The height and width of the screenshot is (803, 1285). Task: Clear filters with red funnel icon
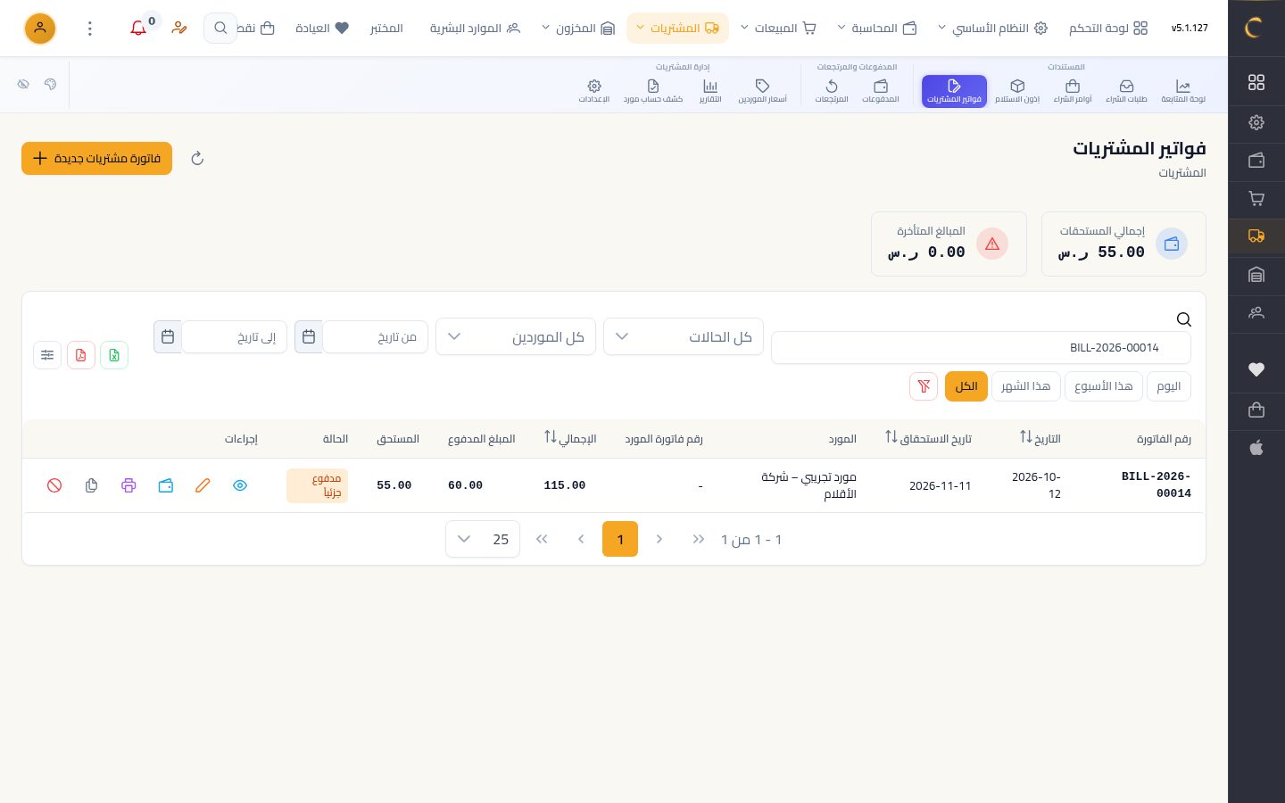click(x=924, y=386)
